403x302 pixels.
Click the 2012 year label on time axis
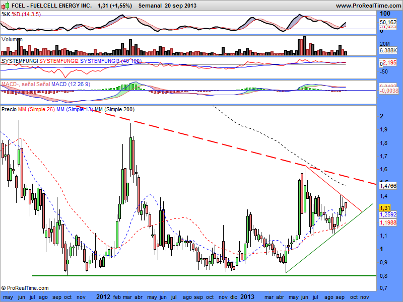[103, 297]
